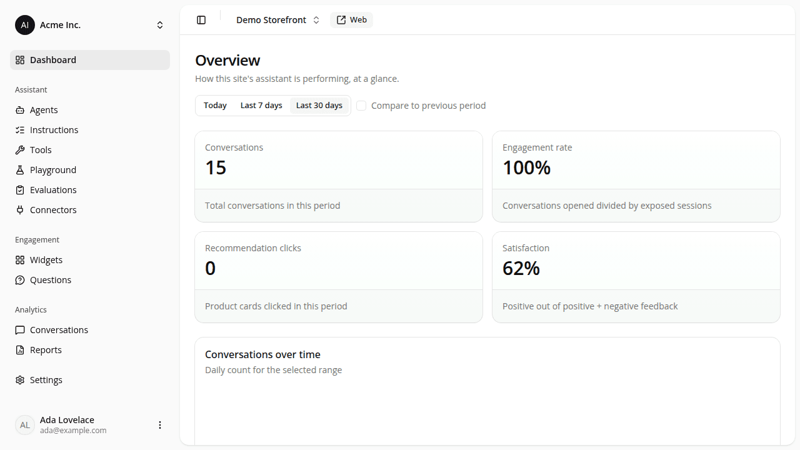800x450 pixels.
Task: Select the Last 30 days range
Action: (x=319, y=106)
